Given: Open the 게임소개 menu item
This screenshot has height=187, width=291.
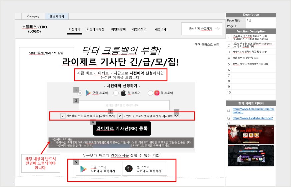Looking at the screenshot, I should tap(161, 29).
